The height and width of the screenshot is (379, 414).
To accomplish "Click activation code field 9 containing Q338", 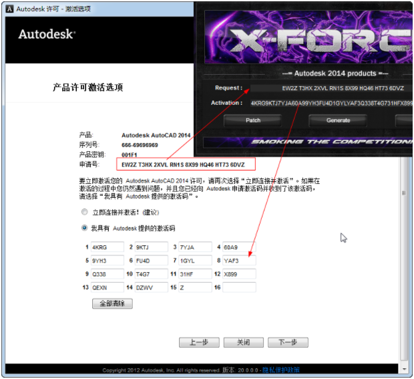I will [108, 274].
